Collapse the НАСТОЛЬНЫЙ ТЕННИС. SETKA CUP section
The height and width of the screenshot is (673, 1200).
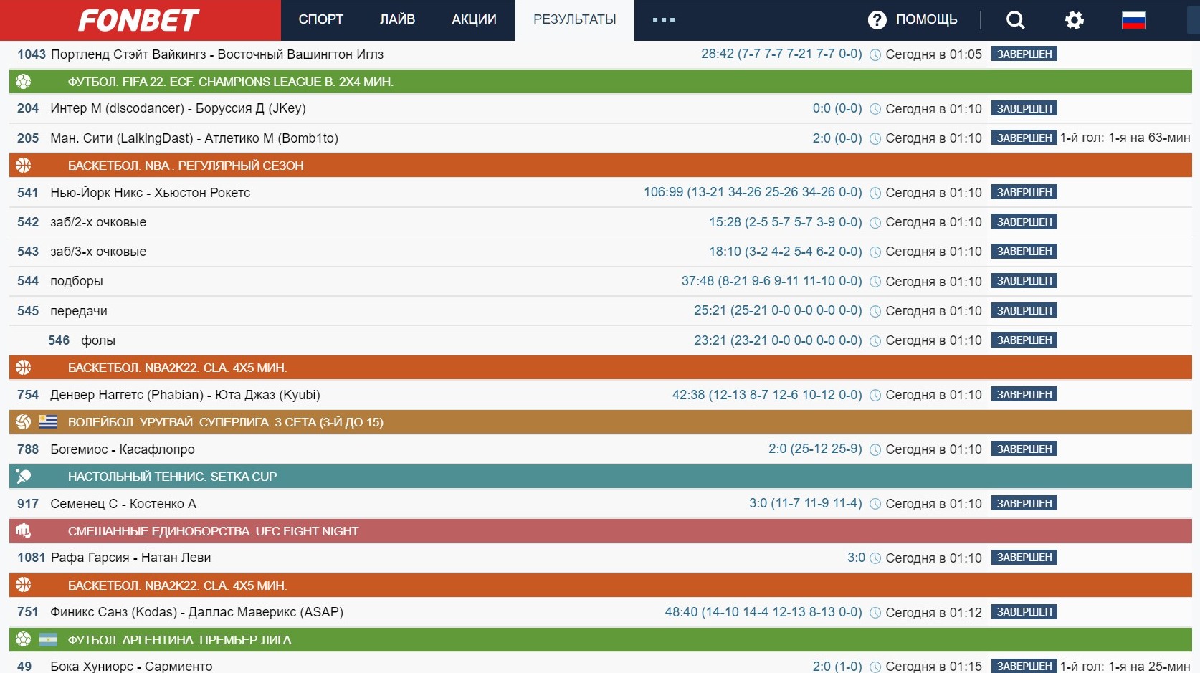(x=601, y=477)
